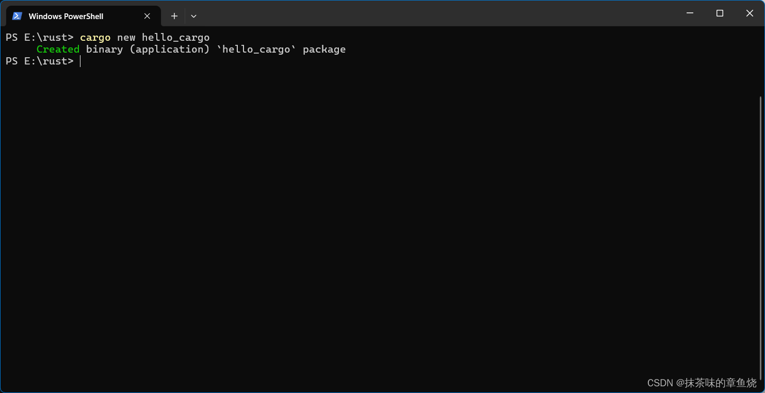Click the yellow cargo command text

[95, 37]
